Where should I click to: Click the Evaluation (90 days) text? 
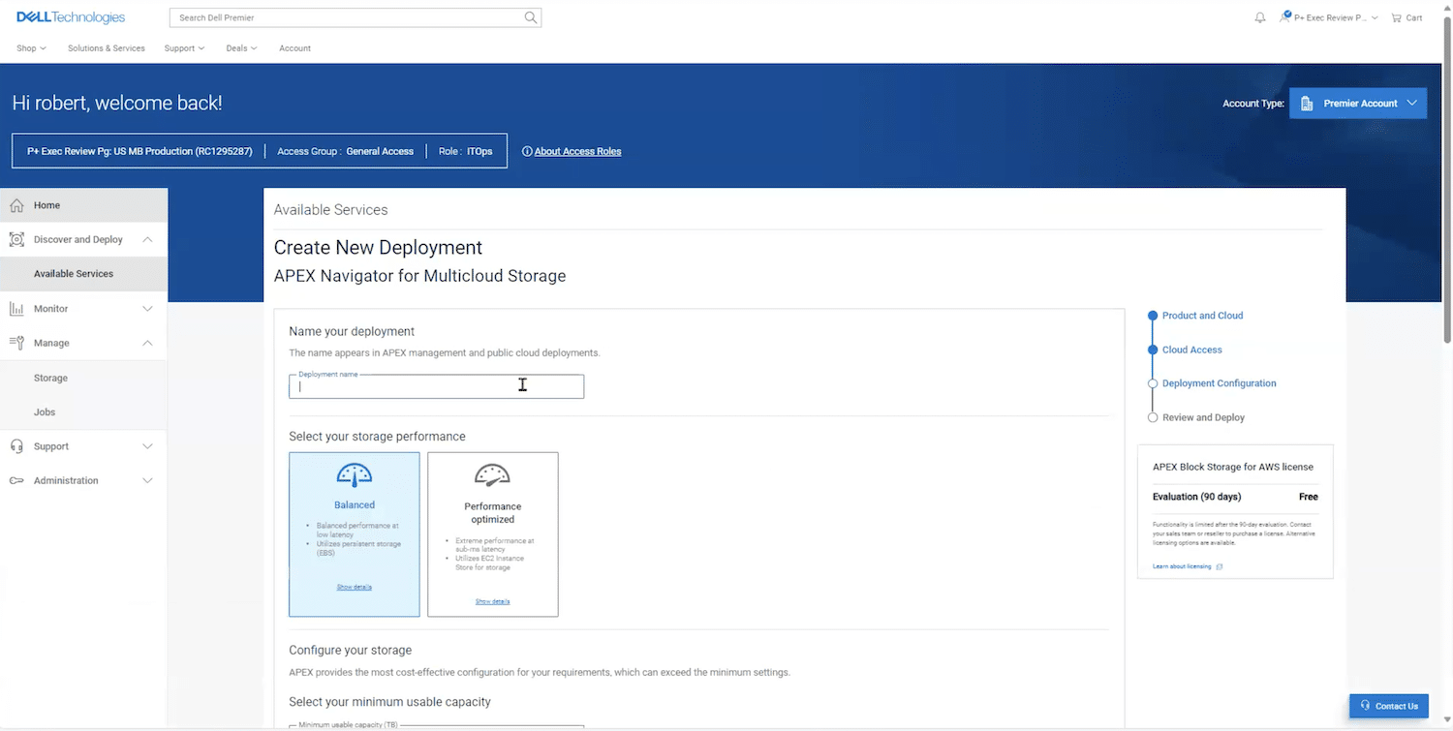point(1196,497)
